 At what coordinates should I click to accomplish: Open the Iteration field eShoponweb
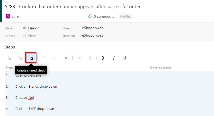pos(93,35)
